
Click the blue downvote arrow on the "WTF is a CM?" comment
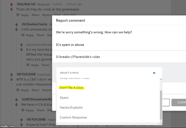point(11,80)
